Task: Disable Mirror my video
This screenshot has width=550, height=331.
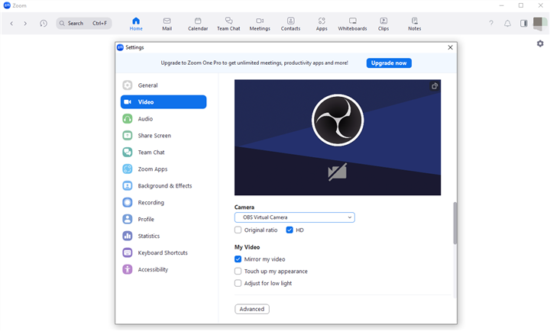Action: pos(238,259)
